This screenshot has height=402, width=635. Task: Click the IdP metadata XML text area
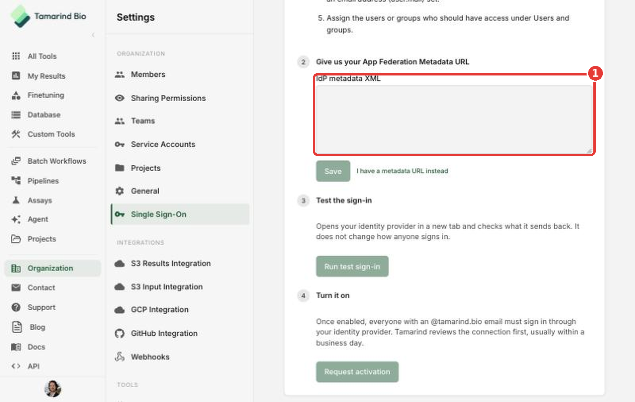point(454,119)
